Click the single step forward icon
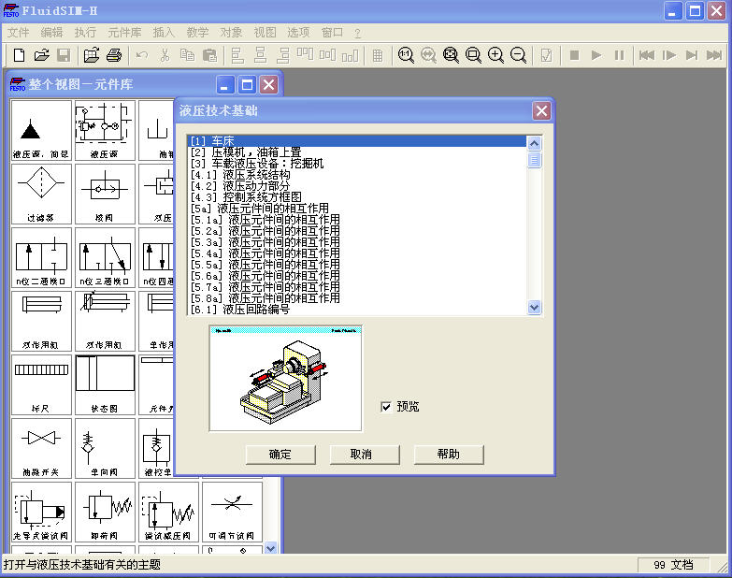The height and width of the screenshot is (578, 732). click(669, 55)
